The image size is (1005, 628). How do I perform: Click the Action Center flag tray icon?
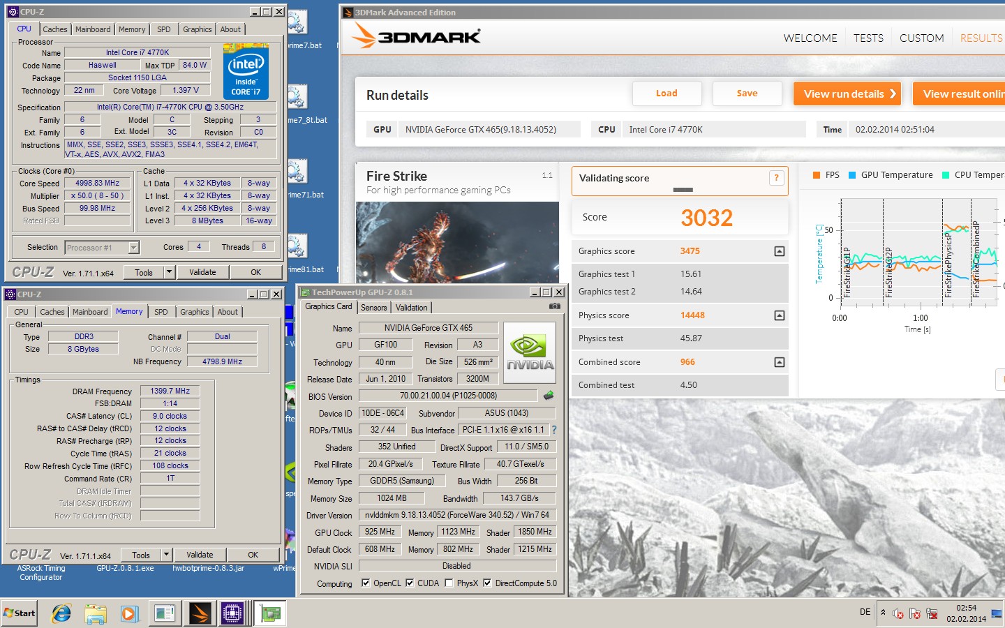(915, 613)
